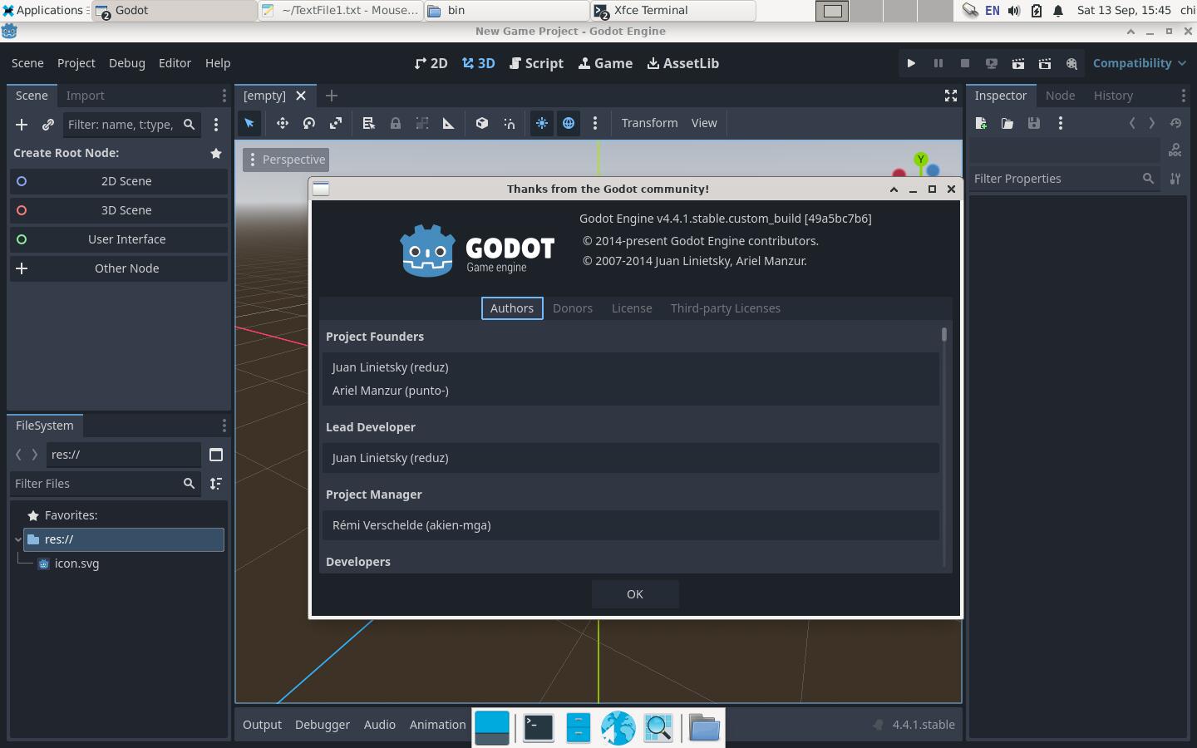Open the selectable nodes list tool
Viewport: 1197px width, 748px height.
pos(369,123)
